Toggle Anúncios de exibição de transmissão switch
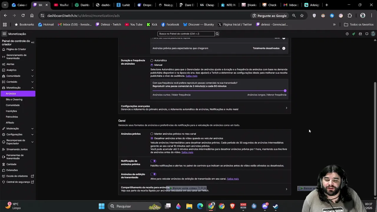 (x=153, y=174)
